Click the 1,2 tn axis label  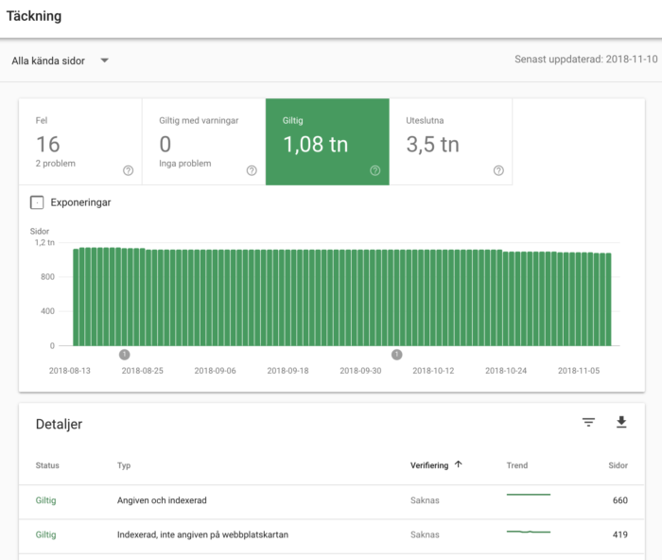click(x=44, y=243)
